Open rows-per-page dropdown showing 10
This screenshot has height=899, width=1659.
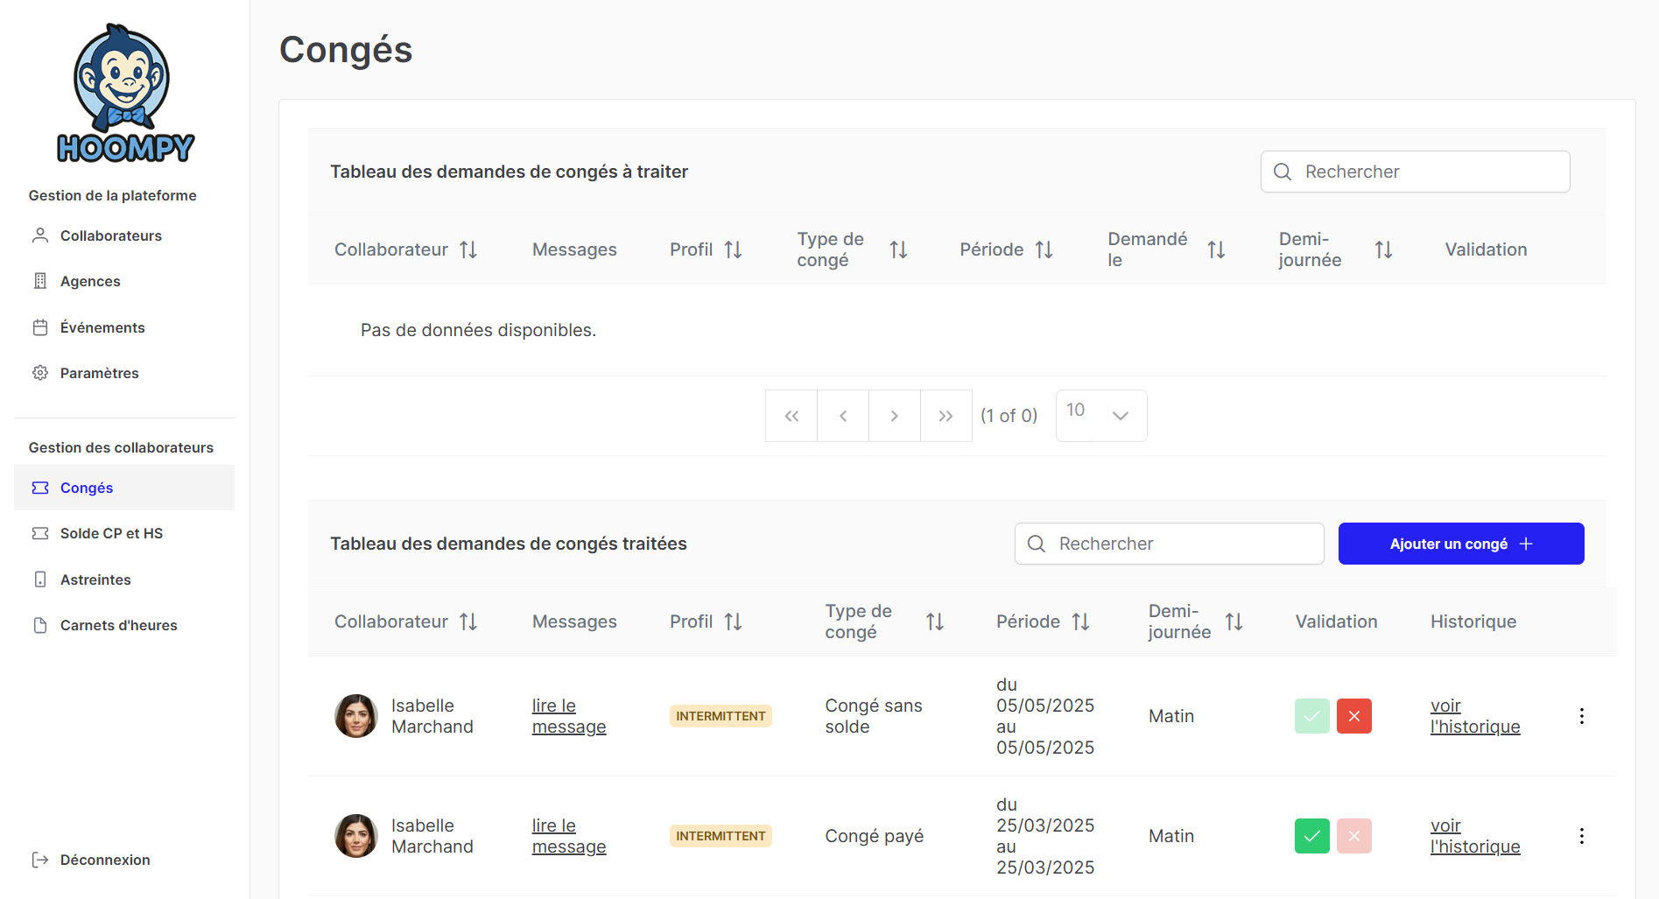pyautogui.click(x=1100, y=416)
